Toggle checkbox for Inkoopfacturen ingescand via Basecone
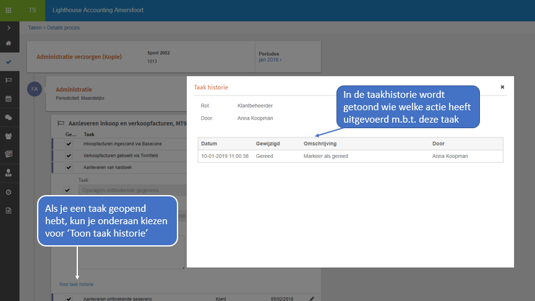535x301 pixels. tap(67, 144)
